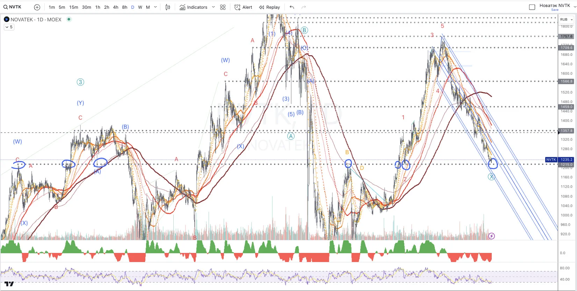
Task: Select the weekly W timeframe
Action: click(140, 7)
